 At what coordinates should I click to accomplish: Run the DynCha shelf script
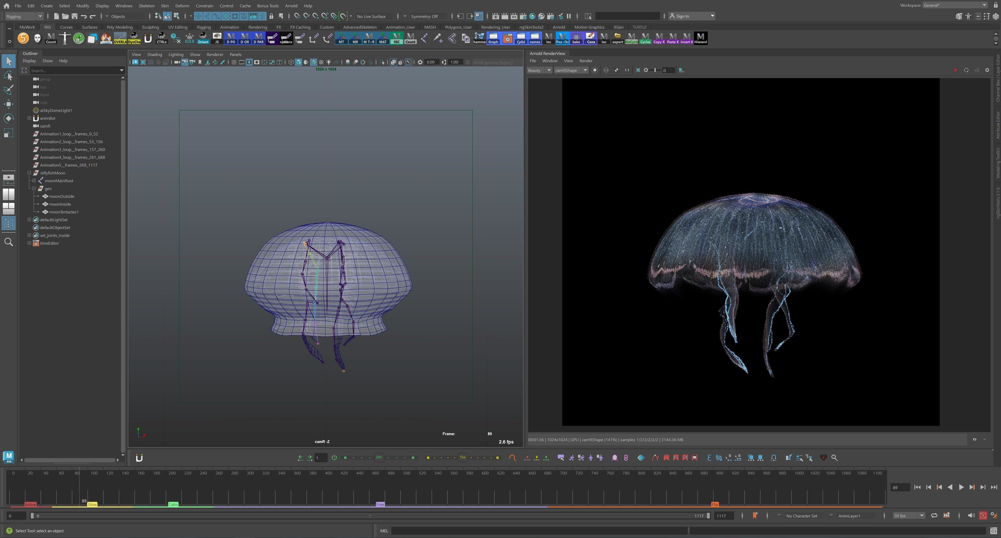134,38
